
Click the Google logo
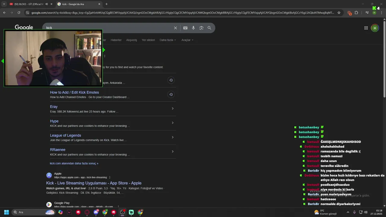point(24,27)
